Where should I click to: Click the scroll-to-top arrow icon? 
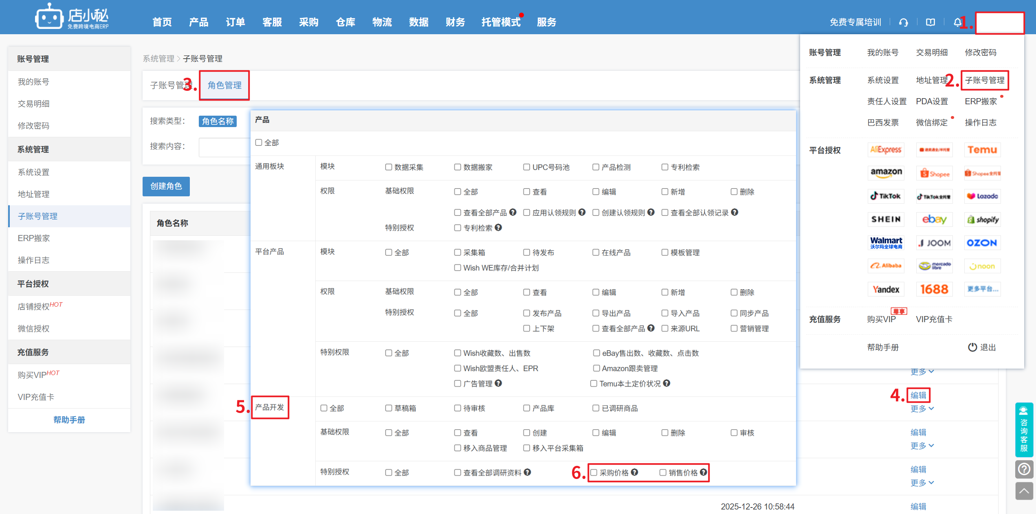click(1024, 491)
